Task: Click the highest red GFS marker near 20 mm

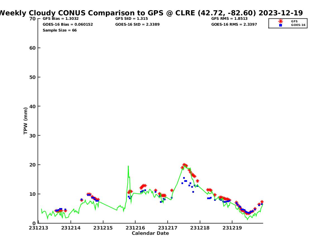Action: (x=184, y=165)
